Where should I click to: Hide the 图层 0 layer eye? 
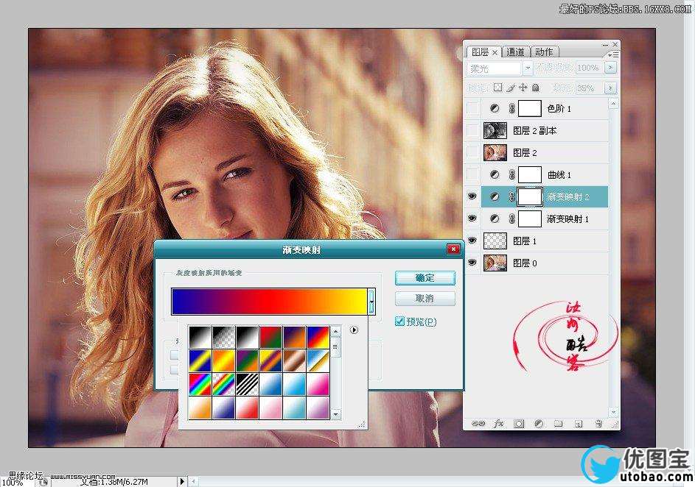click(472, 263)
